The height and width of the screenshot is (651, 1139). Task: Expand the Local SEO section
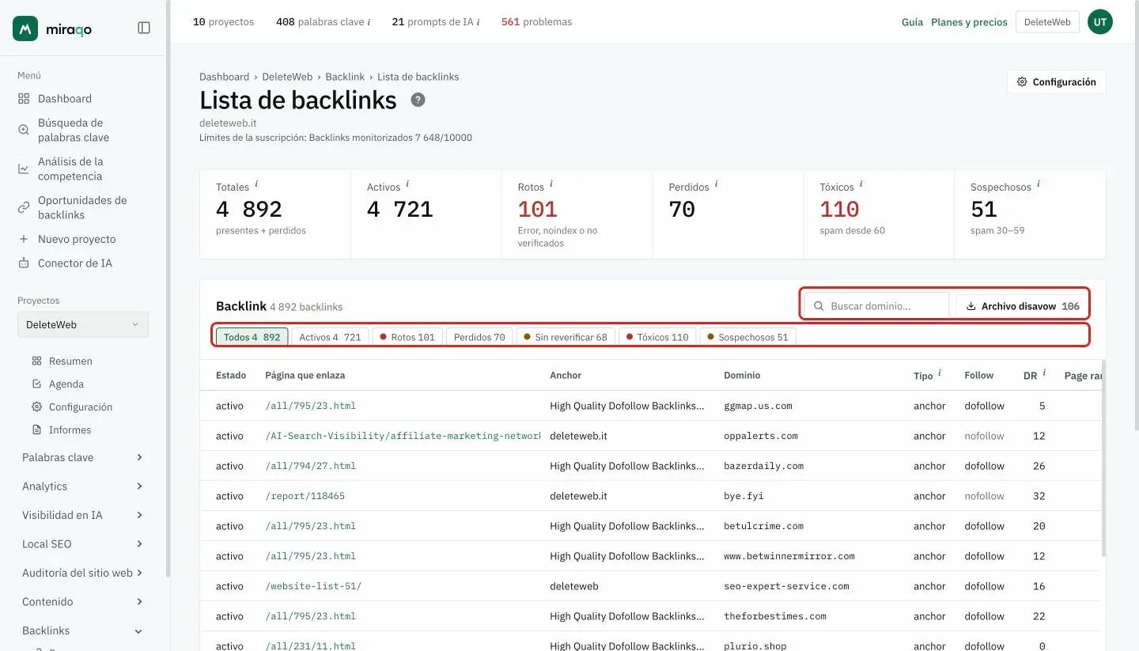tap(82, 544)
